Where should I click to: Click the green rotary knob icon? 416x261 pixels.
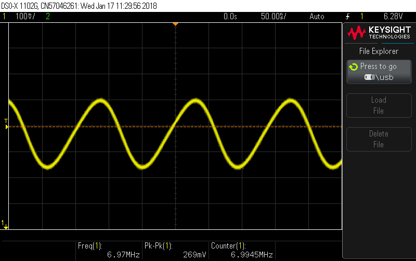tap(354, 67)
